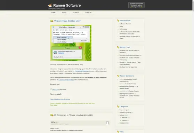This screenshot has width=194, height=133.
Task: Click the Windhawk mods banner in header
Action: click(x=136, y=5)
